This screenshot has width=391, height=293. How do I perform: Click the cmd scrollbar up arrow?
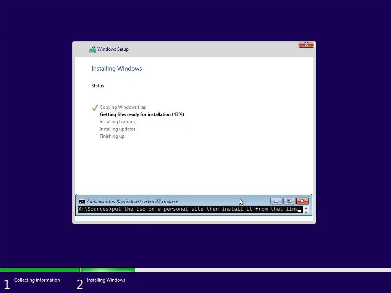pyautogui.click(x=306, y=208)
